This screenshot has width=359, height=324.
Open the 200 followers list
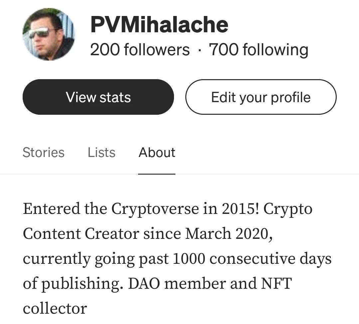140,50
